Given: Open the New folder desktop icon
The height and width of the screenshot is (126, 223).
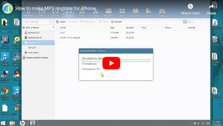Looking at the screenshot, I should pyautogui.click(x=215, y=92).
